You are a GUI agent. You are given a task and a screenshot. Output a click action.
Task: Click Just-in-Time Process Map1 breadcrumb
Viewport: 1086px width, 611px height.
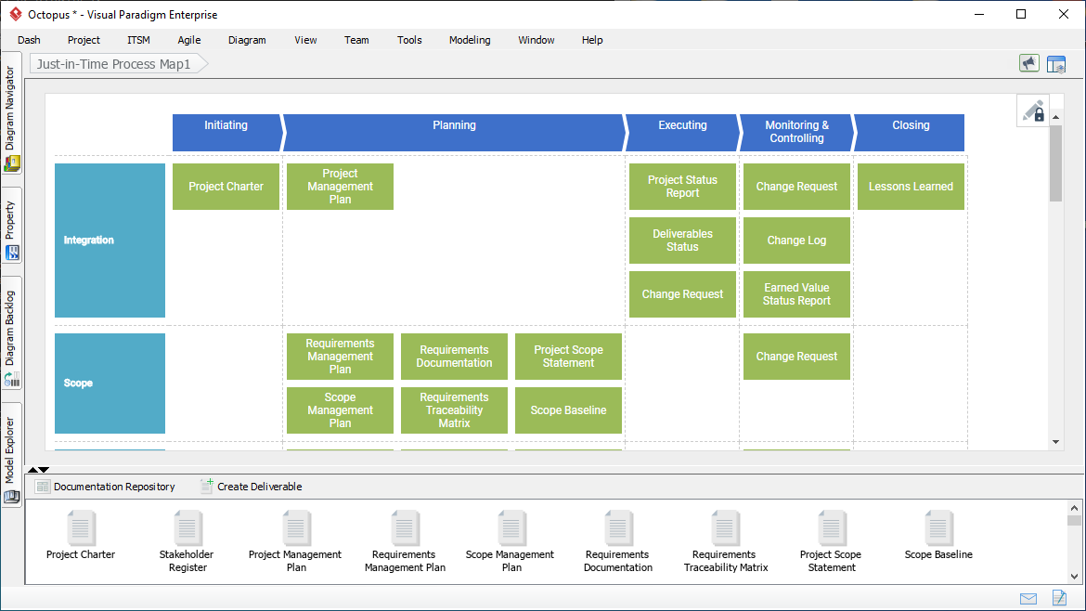pyautogui.click(x=119, y=64)
